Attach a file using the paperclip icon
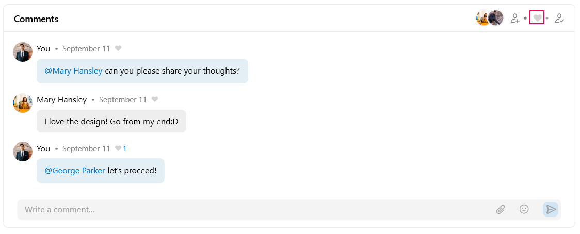The height and width of the screenshot is (234, 580). [501, 209]
